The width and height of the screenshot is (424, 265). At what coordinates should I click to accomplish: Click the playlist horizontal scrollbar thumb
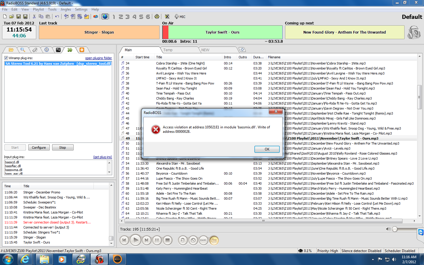263,221
